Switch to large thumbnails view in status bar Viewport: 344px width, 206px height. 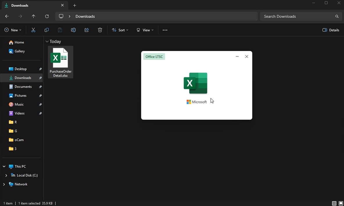[341, 203]
